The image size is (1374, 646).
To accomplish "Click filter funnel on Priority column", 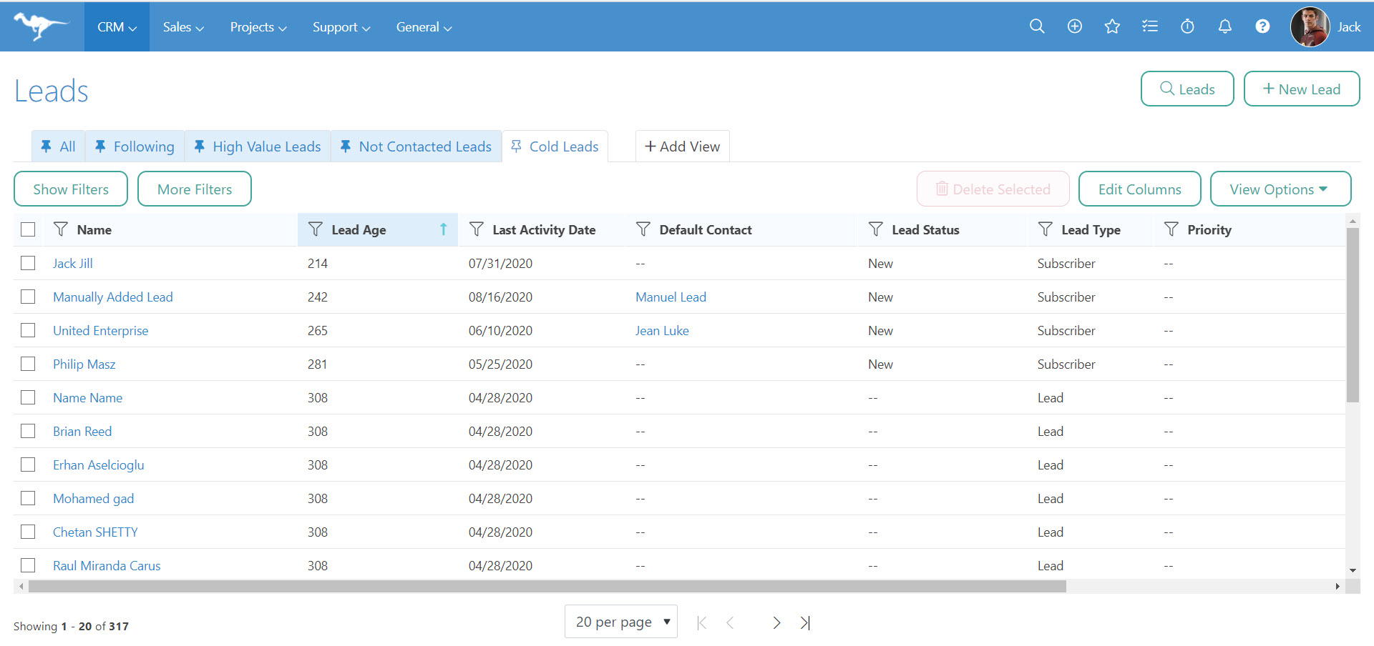I will click(1171, 229).
